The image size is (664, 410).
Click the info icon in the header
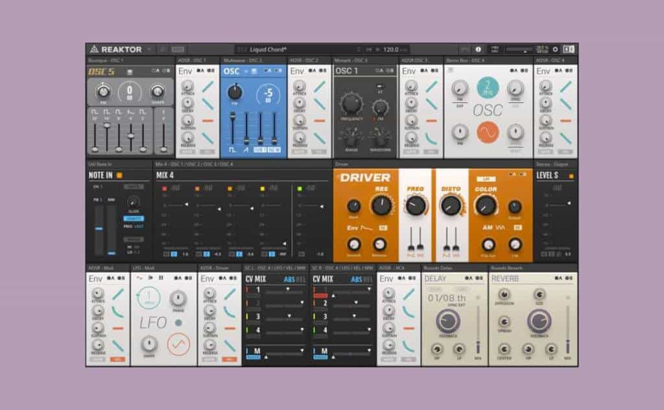(x=478, y=49)
